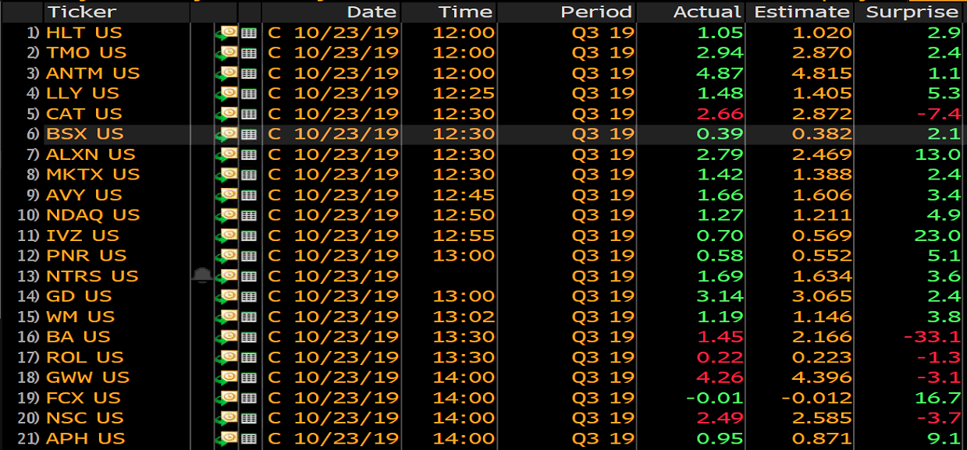Click the calendar export icon for APH US
967x450 pixels.
227,438
